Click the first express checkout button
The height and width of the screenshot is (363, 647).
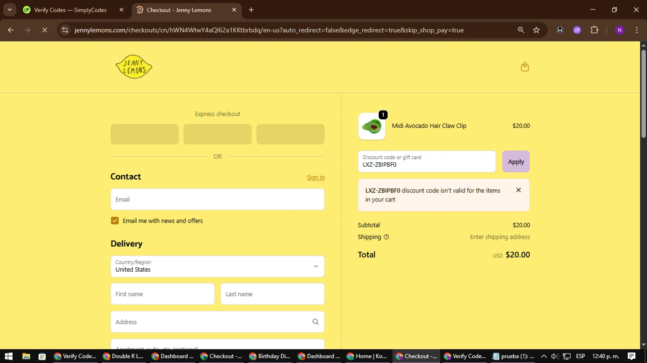144,134
